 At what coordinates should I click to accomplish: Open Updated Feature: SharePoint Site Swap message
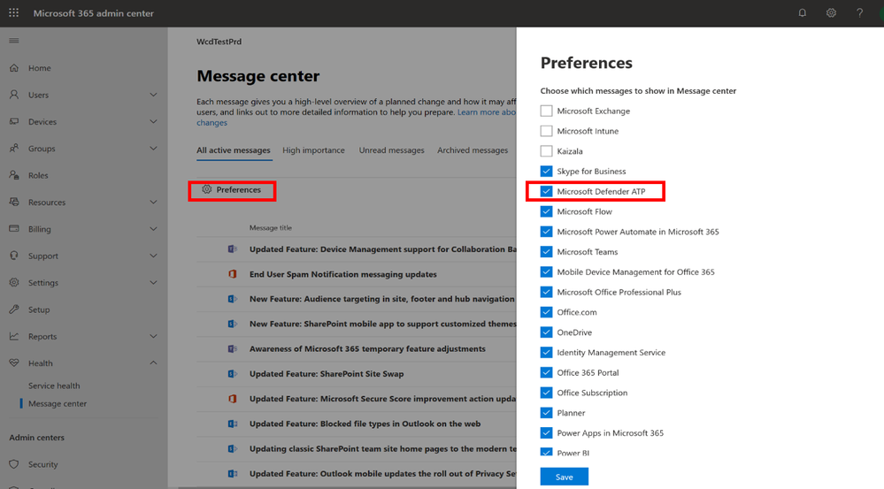click(x=327, y=373)
